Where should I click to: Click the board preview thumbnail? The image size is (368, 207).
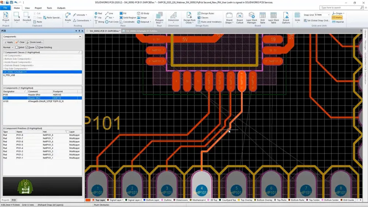[x=25, y=186]
